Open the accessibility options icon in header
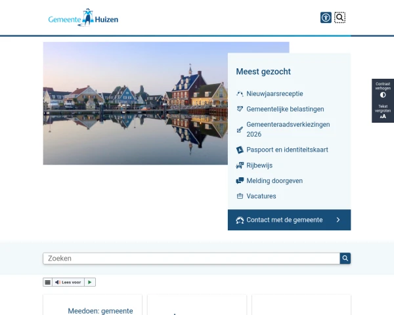Screen dimensions: 394x315 click(326, 18)
